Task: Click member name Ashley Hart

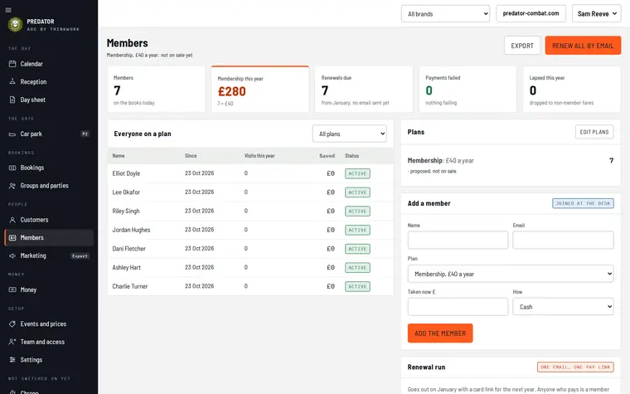Action: click(126, 268)
